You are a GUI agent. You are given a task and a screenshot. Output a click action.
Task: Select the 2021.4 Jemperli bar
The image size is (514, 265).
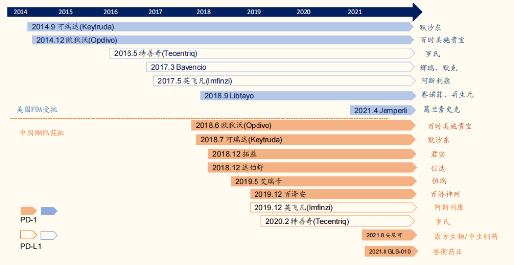383,110
